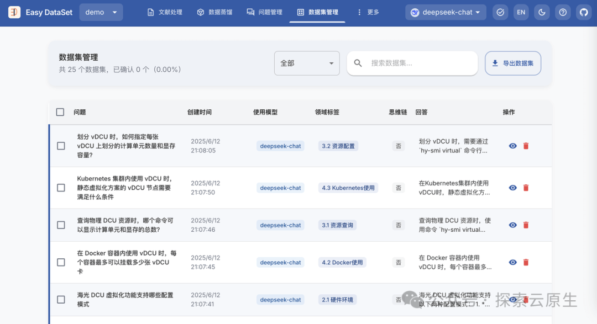Image resolution: width=597 pixels, height=324 pixels.
Task: Switch interface language with the EN icon
Action: tap(521, 12)
